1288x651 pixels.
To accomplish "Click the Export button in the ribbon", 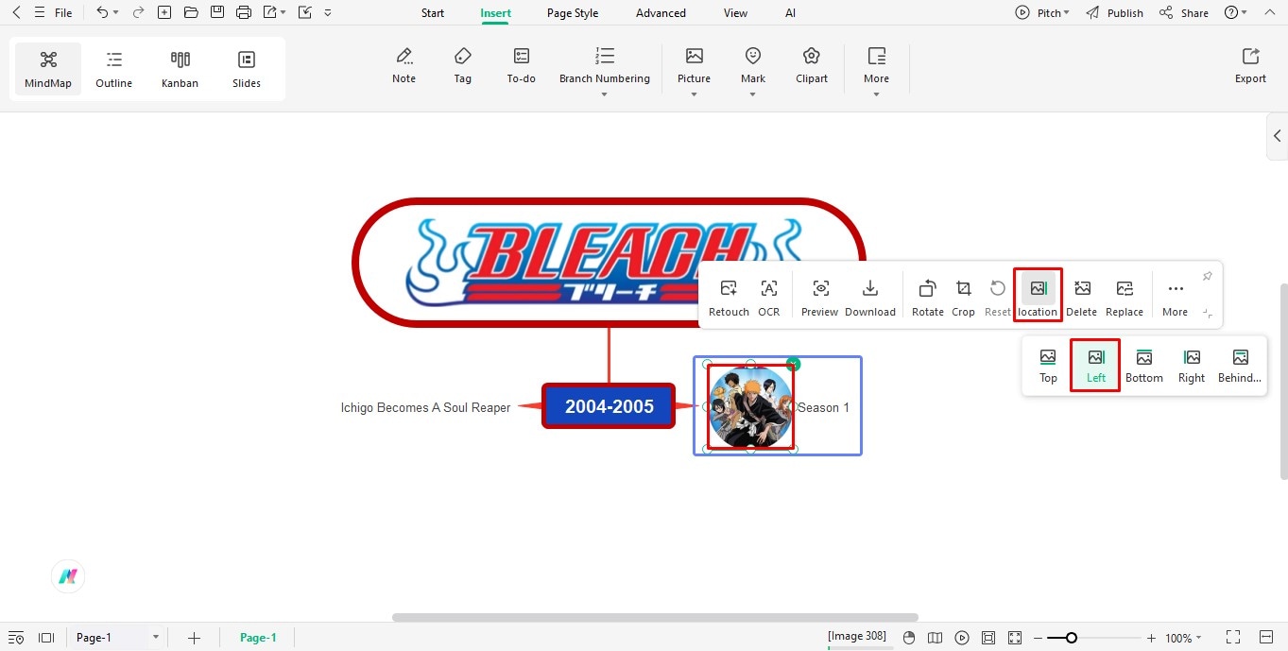I will 1250,66.
